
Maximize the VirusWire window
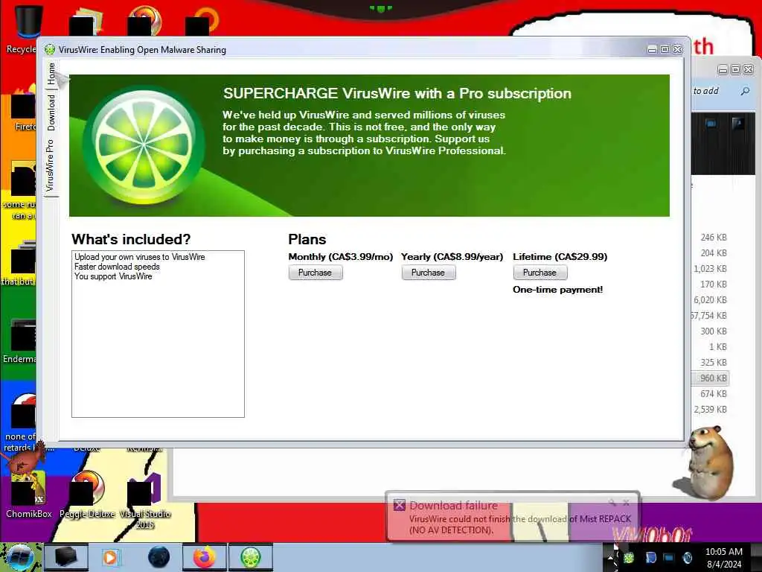(665, 50)
